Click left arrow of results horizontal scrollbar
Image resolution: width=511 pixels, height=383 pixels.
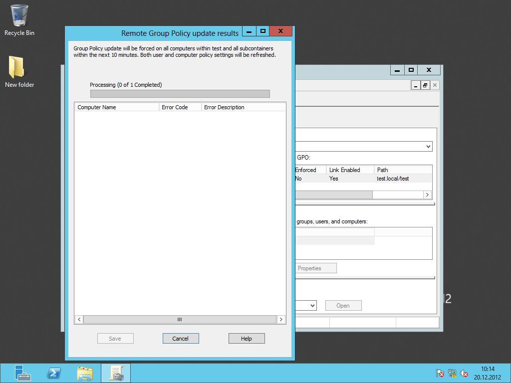click(x=79, y=319)
